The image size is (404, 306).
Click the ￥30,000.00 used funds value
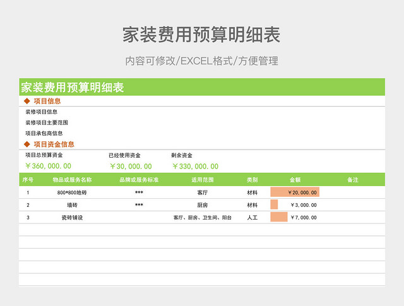[x=131, y=167]
